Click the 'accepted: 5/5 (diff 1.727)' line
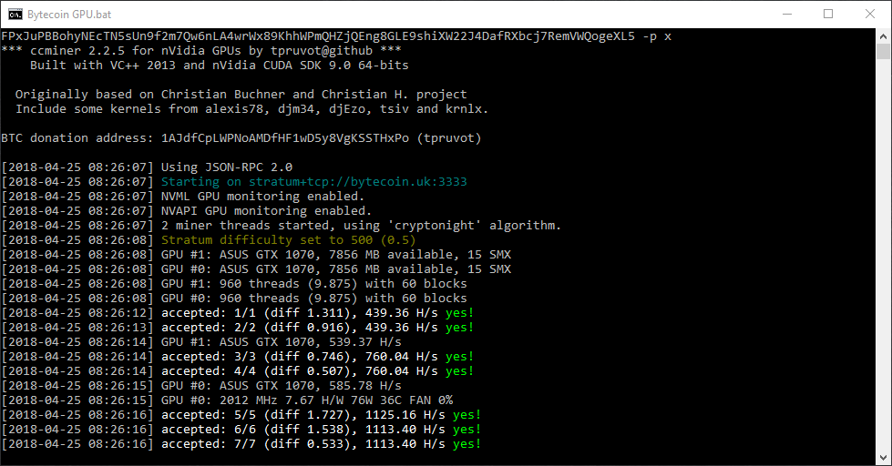 241,415
